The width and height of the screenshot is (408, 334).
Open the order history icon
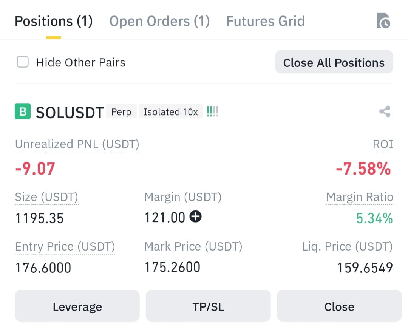pyautogui.click(x=383, y=20)
